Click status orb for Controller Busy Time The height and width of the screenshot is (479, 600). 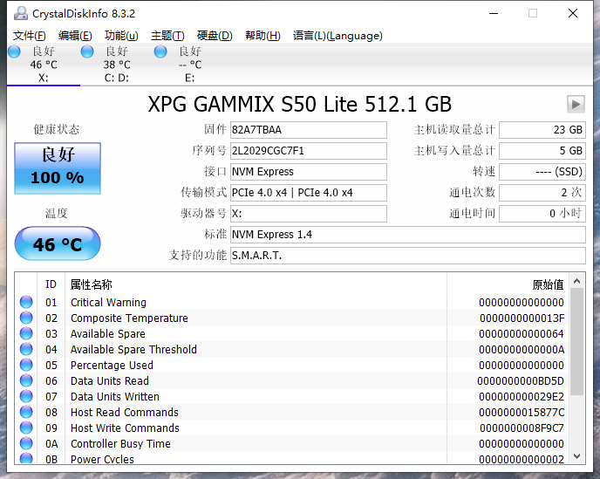(26, 443)
